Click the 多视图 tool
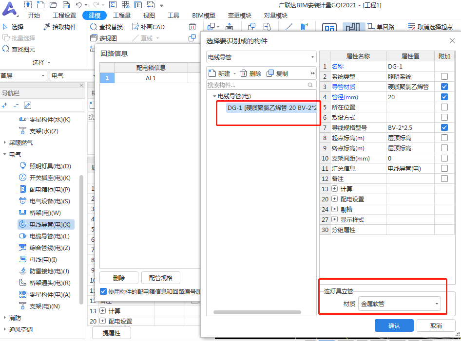Screen dimensions: 461x341 [x=103, y=38]
